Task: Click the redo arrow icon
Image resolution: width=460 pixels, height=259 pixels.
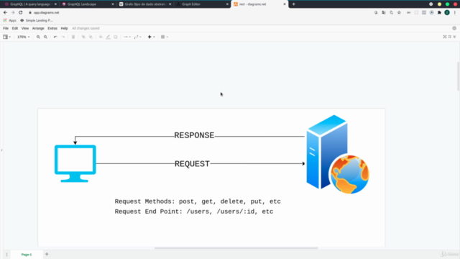Action: click(63, 37)
